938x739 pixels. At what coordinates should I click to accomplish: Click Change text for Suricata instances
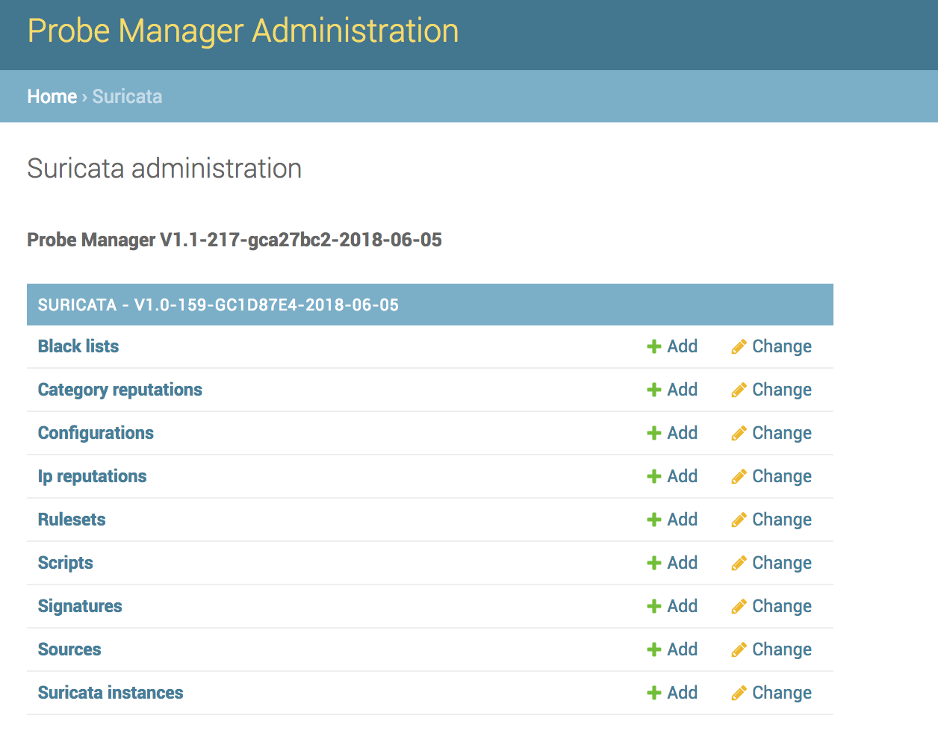pyautogui.click(x=782, y=693)
